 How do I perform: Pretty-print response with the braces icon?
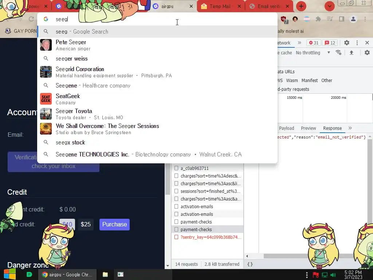tap(250, 264)
